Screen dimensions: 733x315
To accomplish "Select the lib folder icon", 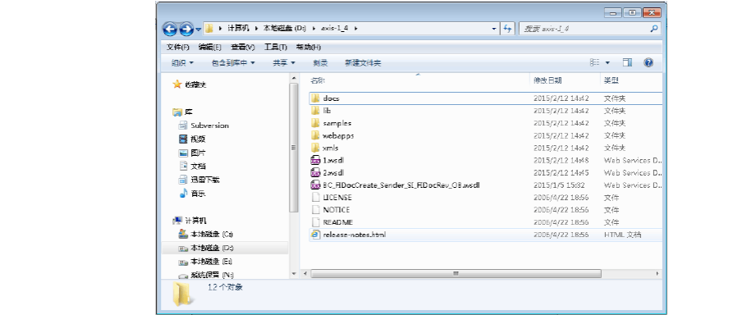I will coord(315,111).
